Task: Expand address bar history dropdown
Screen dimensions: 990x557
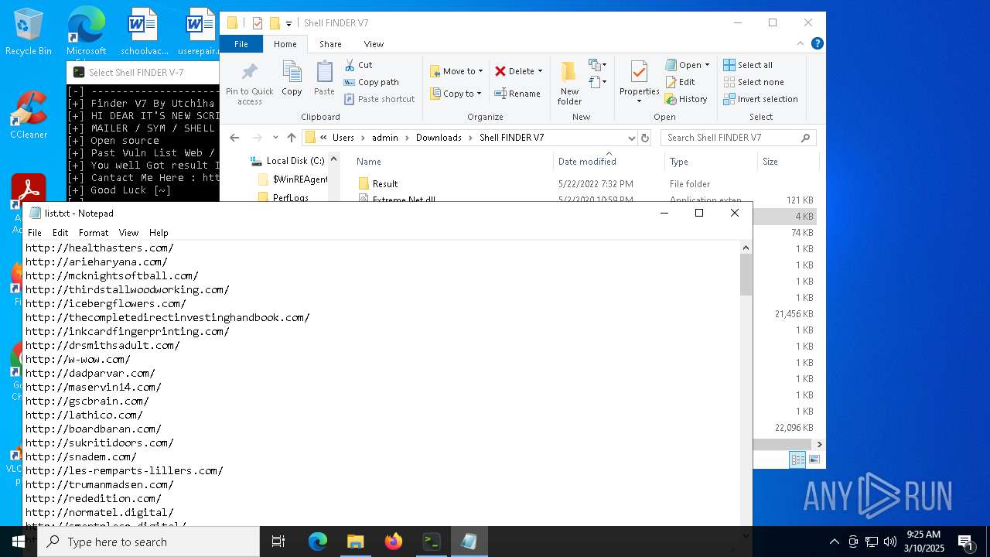Action: 631,138
